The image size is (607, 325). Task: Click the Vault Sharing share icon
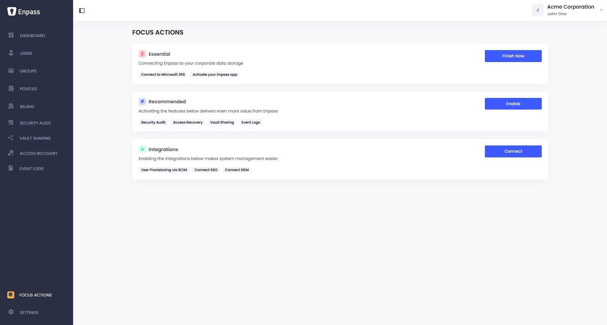click(11, 138)
